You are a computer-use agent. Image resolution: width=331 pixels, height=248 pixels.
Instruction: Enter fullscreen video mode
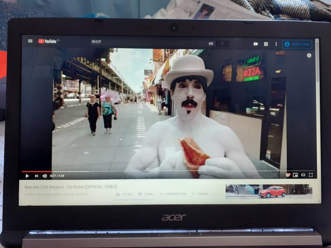[311, 175]
